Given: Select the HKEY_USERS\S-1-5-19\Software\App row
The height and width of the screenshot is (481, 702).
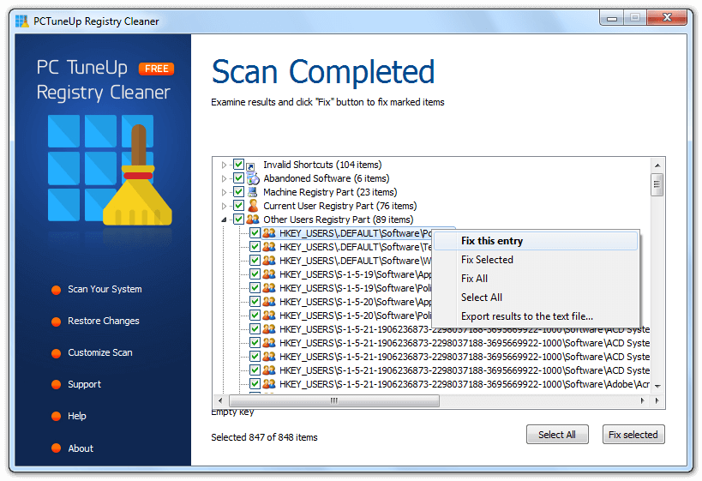Looking at the screenshot, I should click(x=355, y=274).
